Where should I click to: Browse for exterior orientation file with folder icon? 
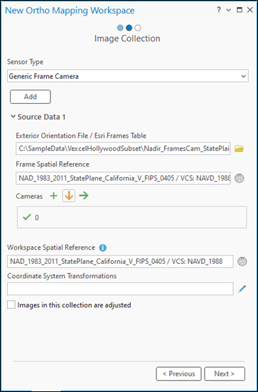[239, 149]
